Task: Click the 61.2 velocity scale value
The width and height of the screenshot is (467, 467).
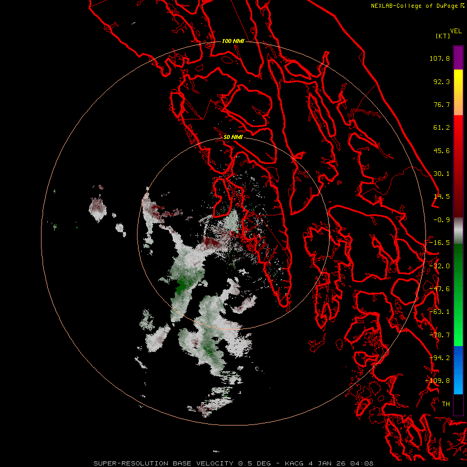Action: 442,128
